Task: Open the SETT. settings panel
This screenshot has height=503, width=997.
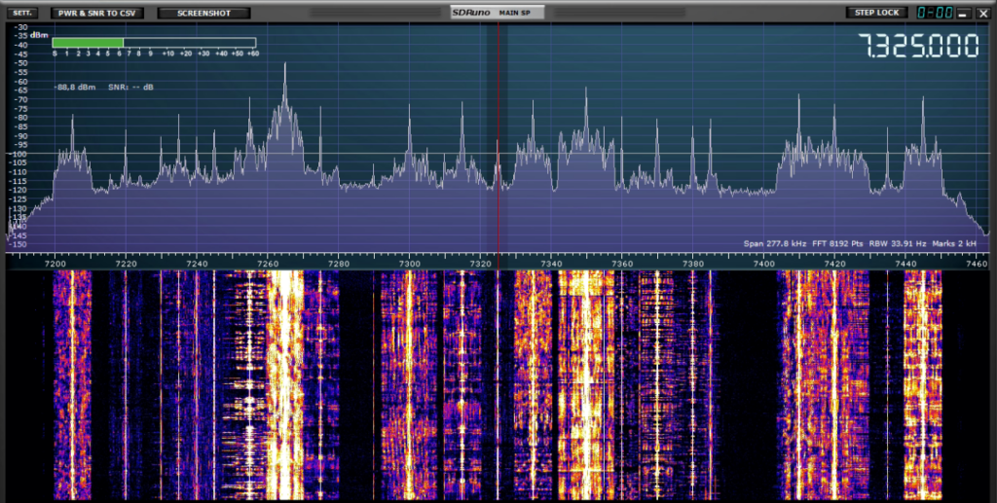Action: click(22, 13)
